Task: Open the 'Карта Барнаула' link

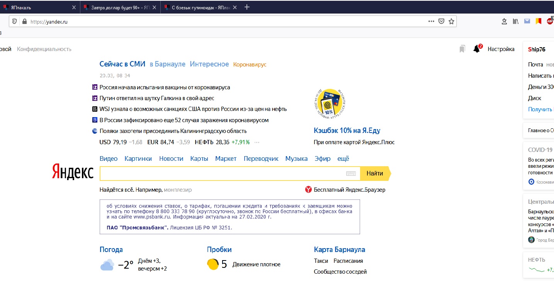Action: (x=340, y=250)
